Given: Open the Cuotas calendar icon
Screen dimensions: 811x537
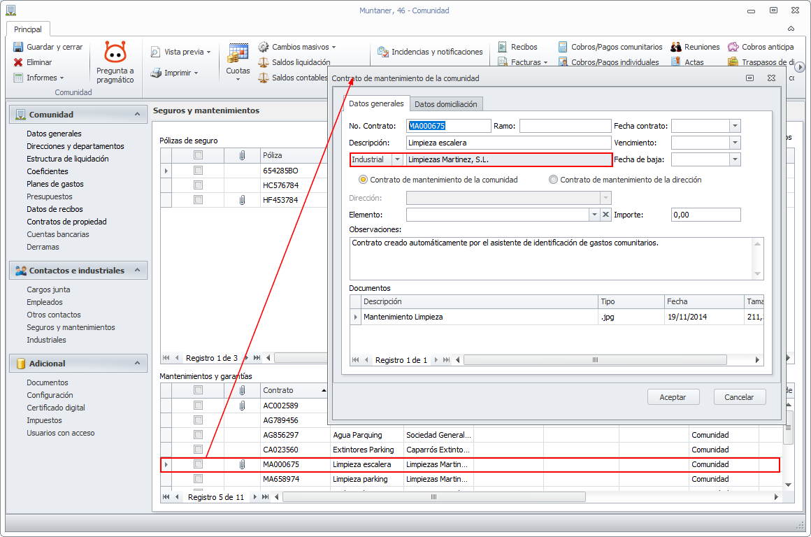Looking at the screenshot, I should click(x=238, y=53).
